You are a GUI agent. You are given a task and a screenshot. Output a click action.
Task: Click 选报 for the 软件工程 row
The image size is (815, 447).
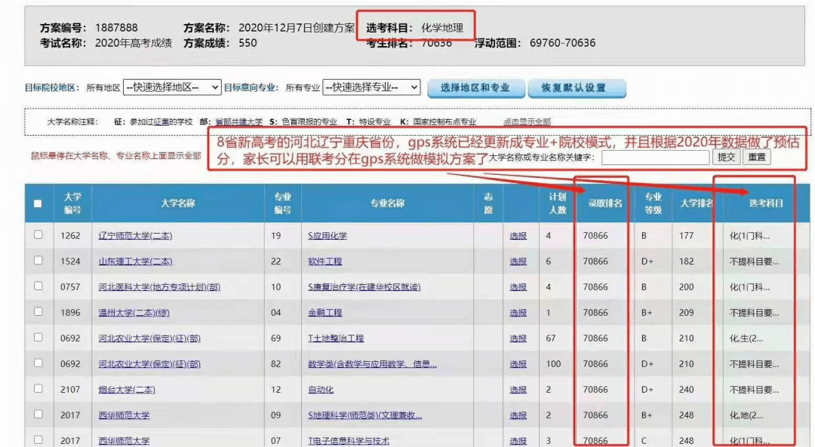(x=518, y=261)
